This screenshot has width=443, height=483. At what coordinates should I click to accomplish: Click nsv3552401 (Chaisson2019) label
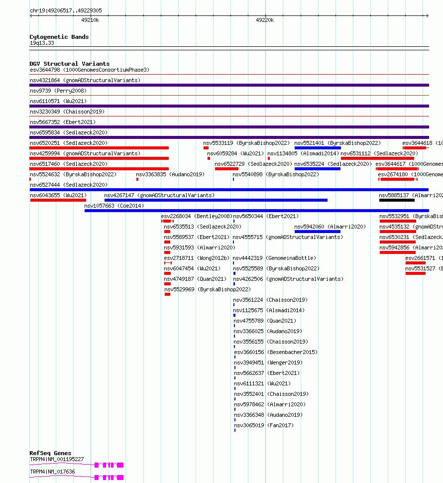pyautogui.click(x=272, y=394)
